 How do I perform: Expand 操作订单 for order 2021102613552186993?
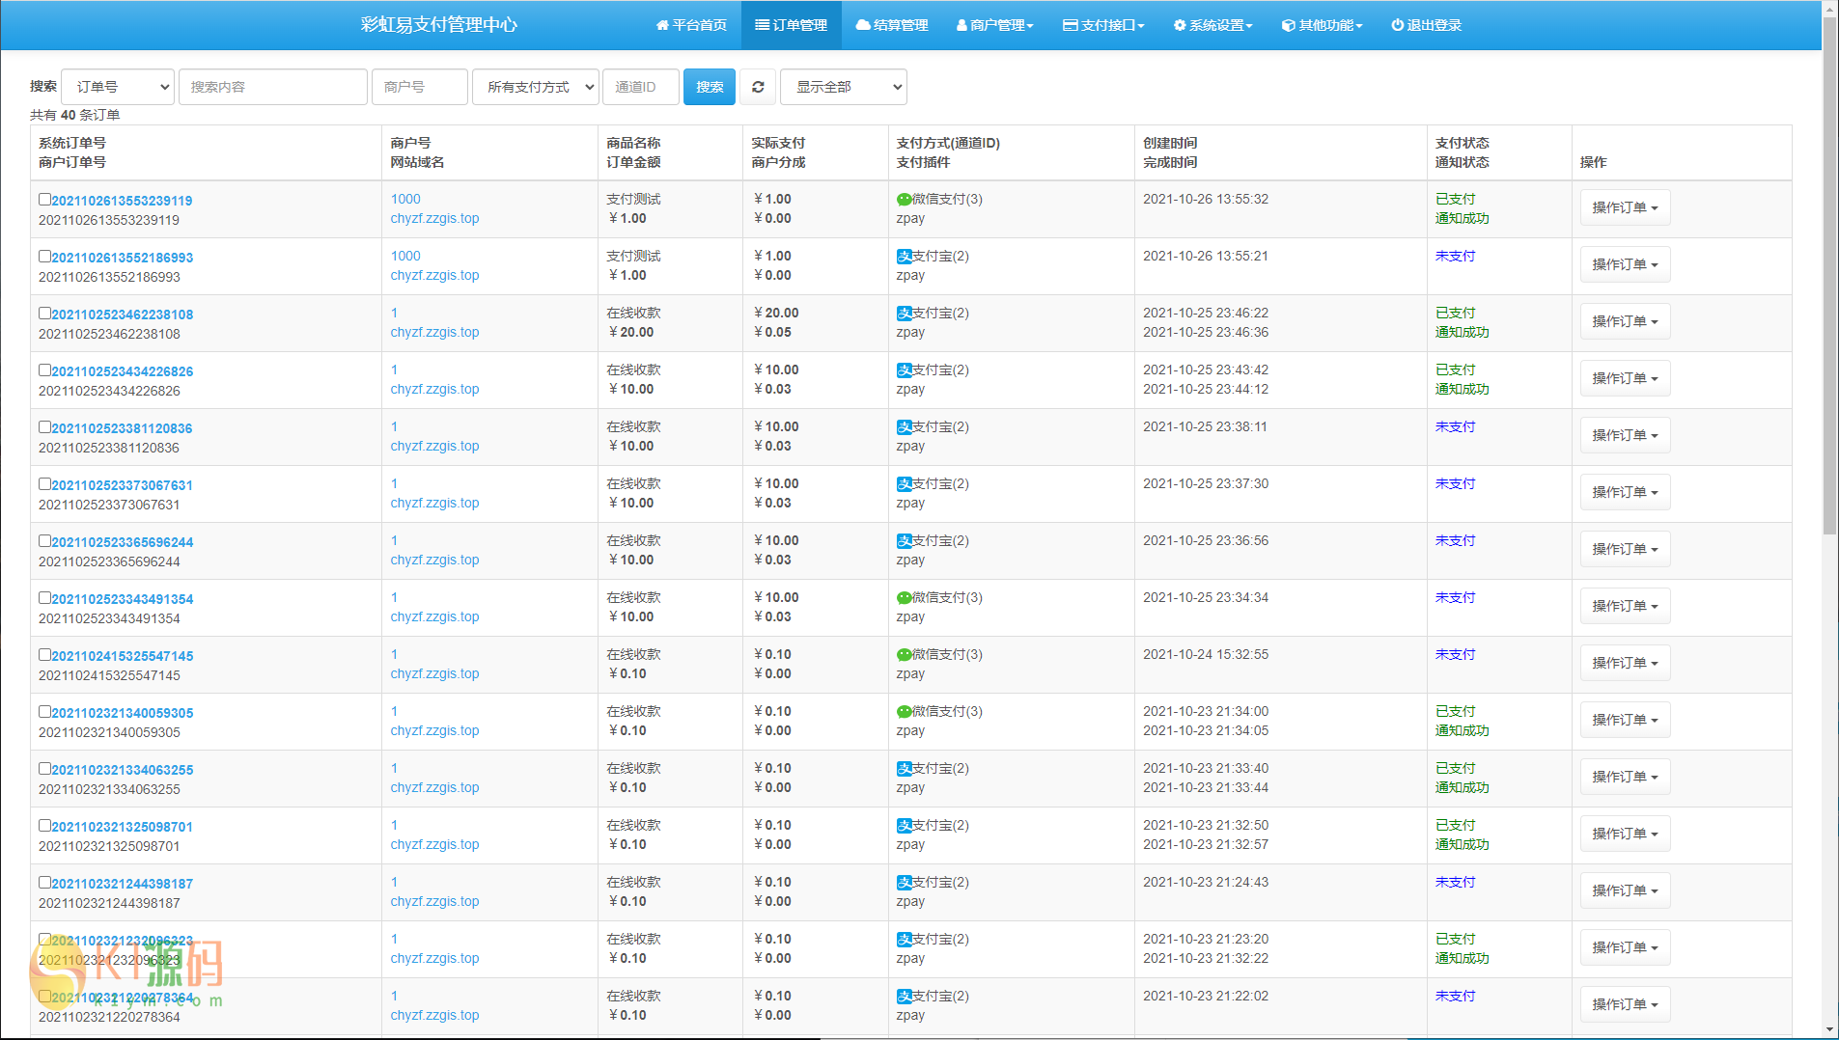1625,264
